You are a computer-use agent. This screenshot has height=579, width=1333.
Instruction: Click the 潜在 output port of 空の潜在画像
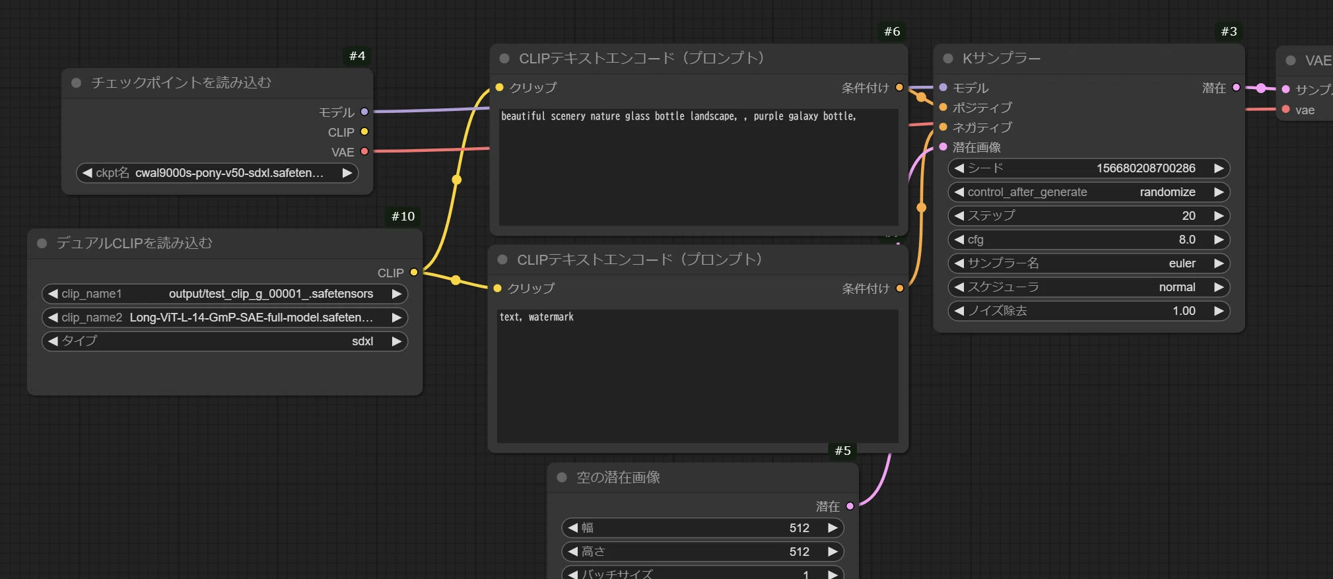pos(850,506)
